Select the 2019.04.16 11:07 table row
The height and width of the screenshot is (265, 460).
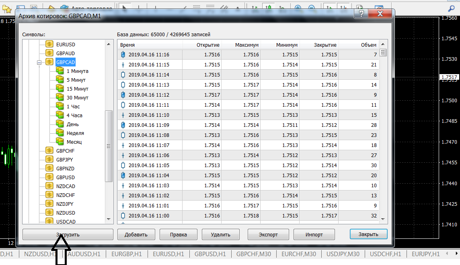click(248, 145)
